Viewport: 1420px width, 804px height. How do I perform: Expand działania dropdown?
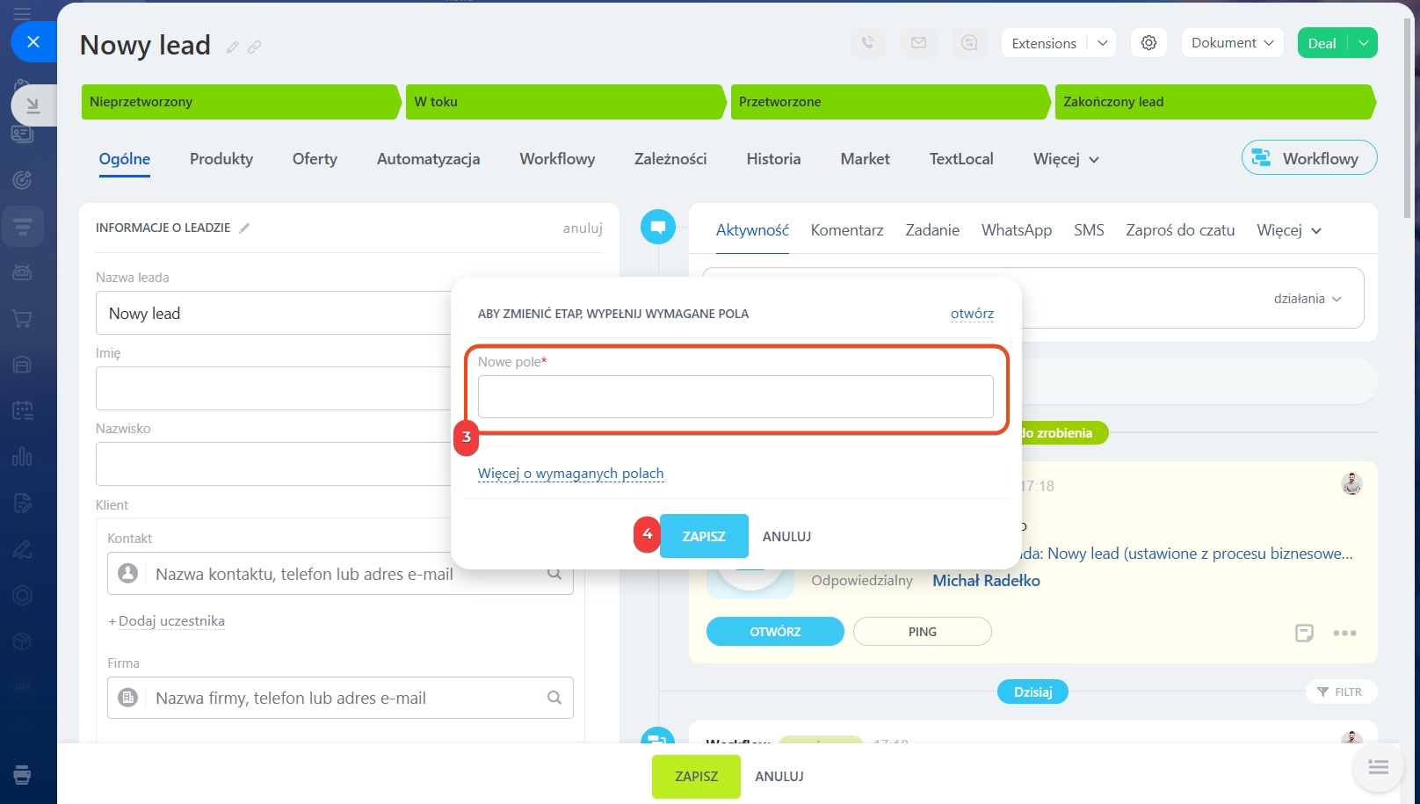(1308, 299)
